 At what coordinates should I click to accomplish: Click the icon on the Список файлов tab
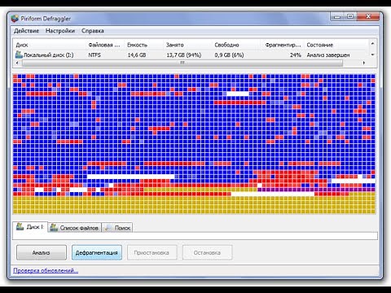54,227
